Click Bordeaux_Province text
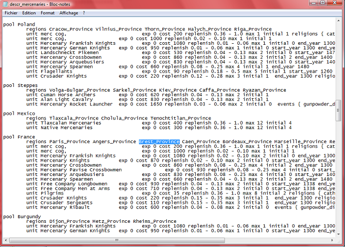345x247 pixels. (x=247, y=142)
